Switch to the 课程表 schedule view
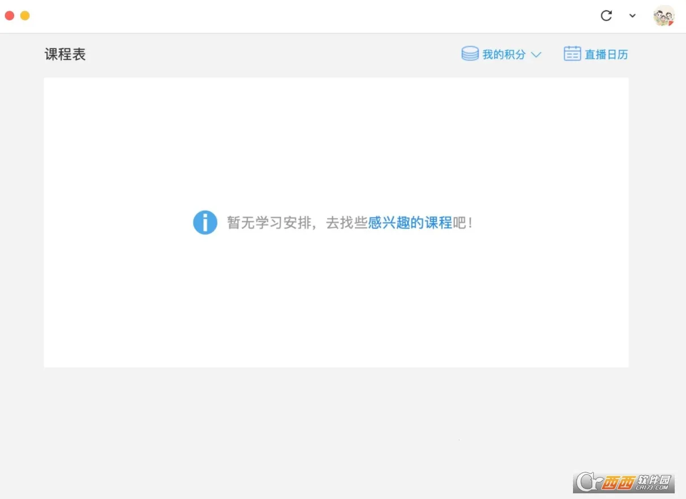This screenshot has height=499, width=686. coord(65,54)
